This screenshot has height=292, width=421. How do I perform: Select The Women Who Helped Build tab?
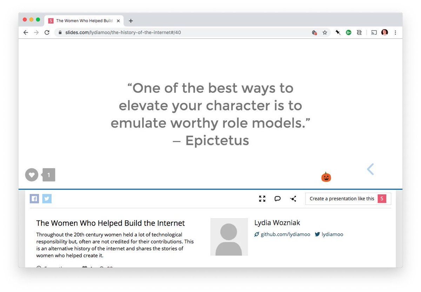[x=84, y=21]
